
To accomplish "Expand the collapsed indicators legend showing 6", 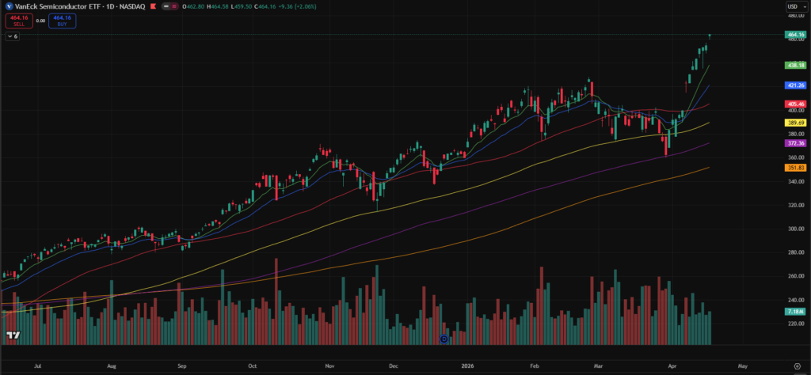I will 13,36.
